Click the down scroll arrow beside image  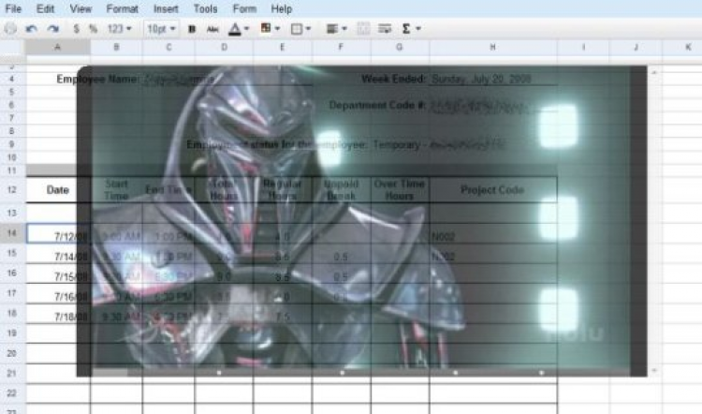pyautogui.click(x=654, y=371)
